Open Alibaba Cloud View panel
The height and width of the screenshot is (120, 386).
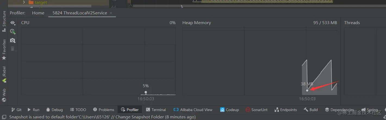(x=193, y=110)
